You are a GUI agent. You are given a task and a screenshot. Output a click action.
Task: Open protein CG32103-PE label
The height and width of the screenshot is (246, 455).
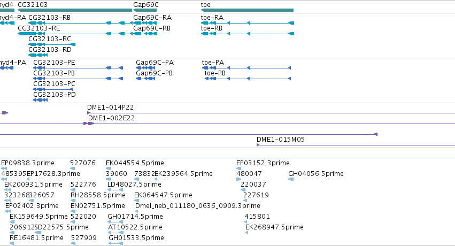[54, 63]
